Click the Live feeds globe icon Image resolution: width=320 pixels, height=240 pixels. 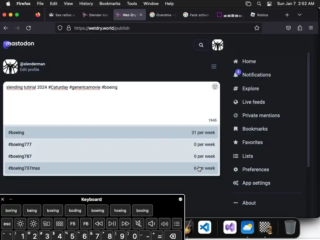[236, 102]
